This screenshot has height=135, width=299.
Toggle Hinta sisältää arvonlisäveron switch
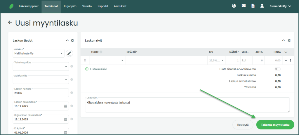(x=277, y=69)
